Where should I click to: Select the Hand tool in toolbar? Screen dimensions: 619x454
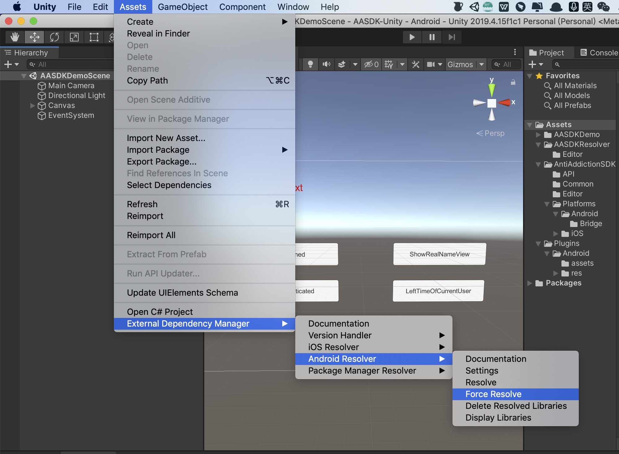pos(15,37)
